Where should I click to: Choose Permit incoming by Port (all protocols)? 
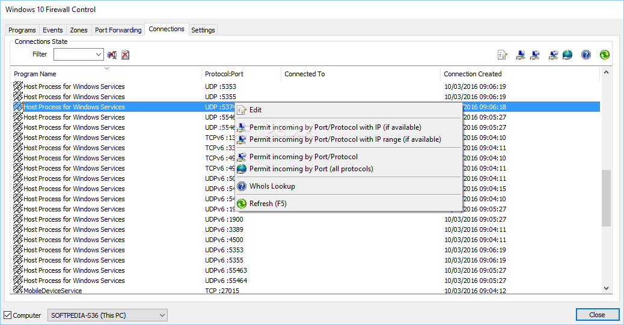point(349,169)
